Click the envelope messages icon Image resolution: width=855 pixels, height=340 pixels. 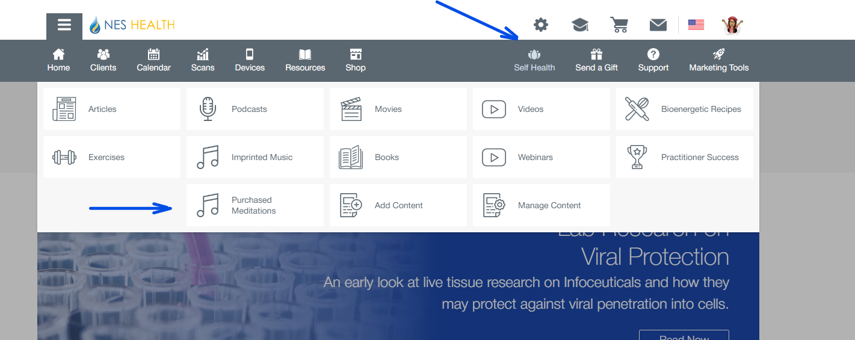coord(658,25)
